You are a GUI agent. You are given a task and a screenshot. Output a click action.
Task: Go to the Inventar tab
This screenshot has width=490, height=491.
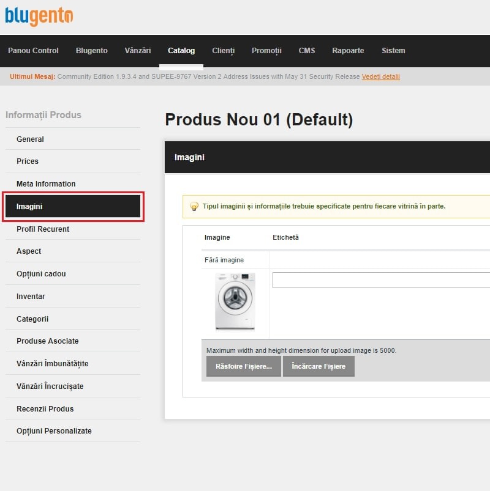point(73,296)
